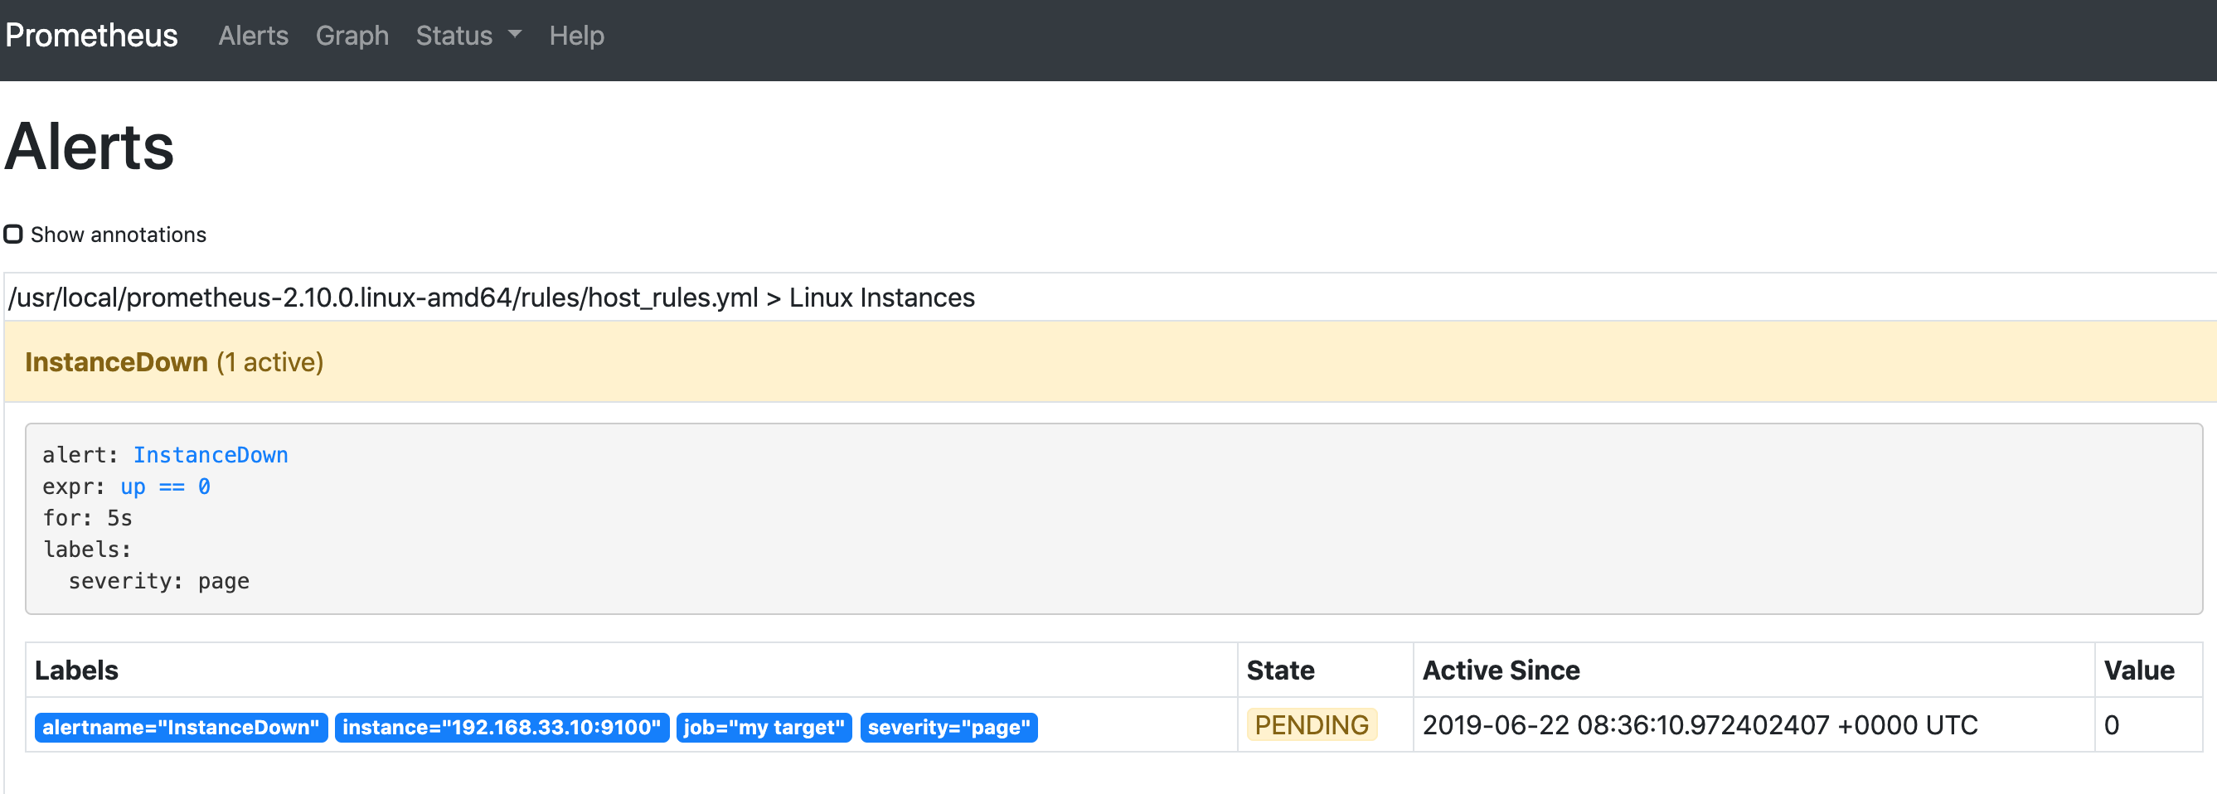Click the 'severity: page' rule line

click(159, 582)
